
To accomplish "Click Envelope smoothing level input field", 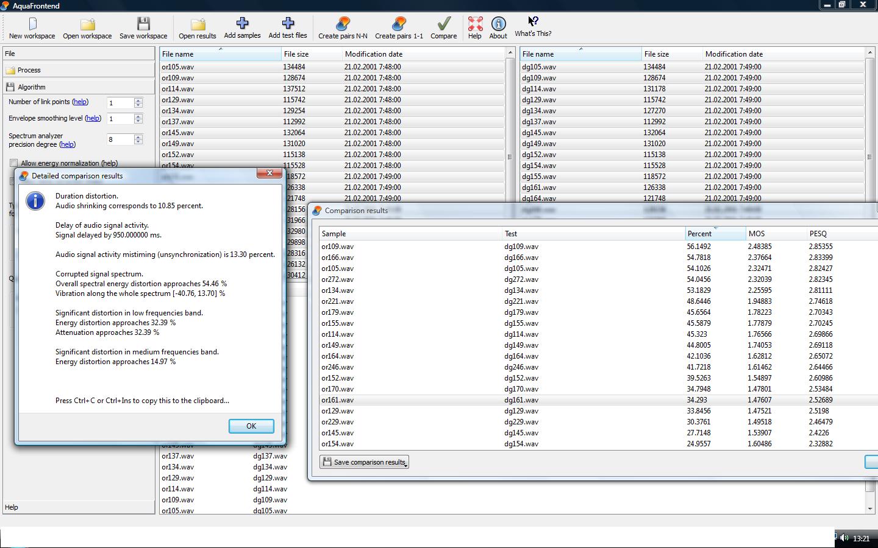I will (121, 119).
